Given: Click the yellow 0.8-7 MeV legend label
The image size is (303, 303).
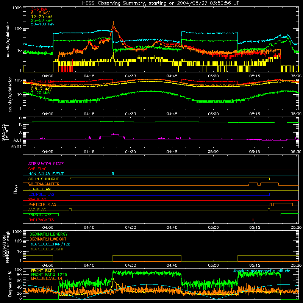Looking at the screenshot, I should pyautogui.click(x=42, y=89).
